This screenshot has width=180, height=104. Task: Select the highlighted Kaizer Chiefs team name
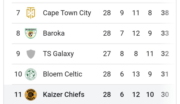tap(63, 95)
